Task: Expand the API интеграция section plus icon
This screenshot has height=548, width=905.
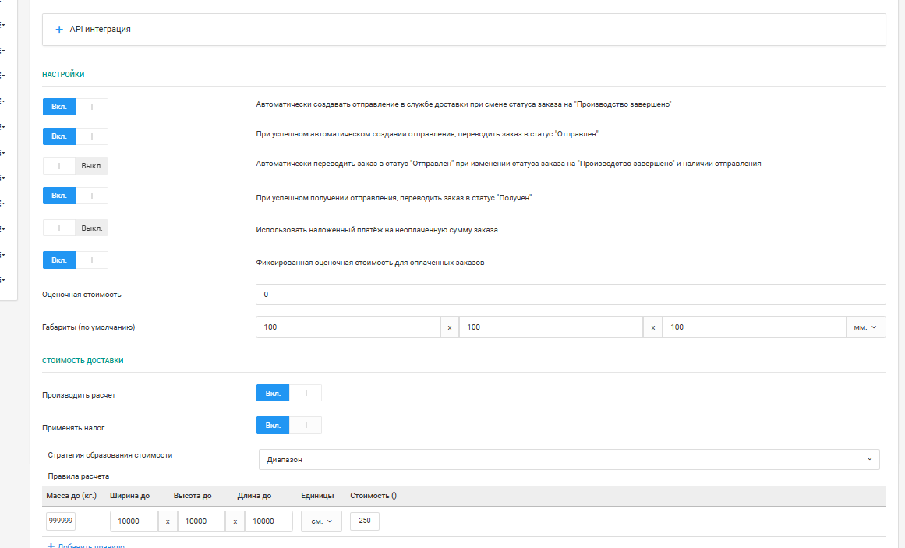Action: pos(59,30)
